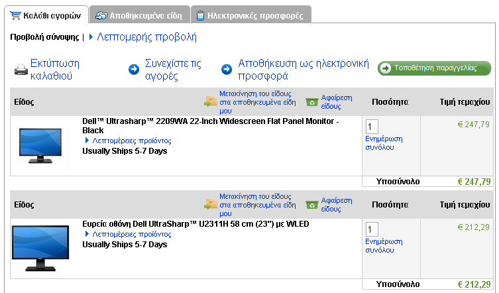Expand Λεπτομέρειες προϊόντος for the U2311H monitor
This screenshot has height=293, width=499.
132,234
